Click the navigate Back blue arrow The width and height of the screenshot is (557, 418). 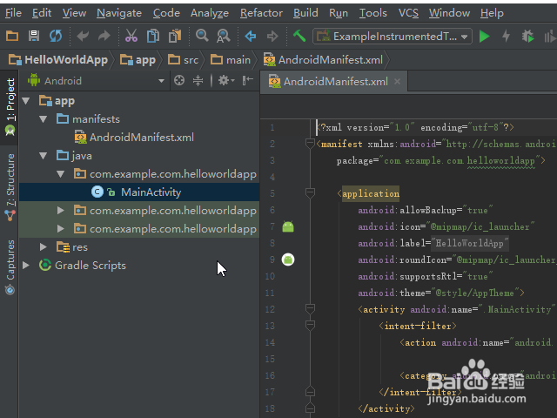pos(251,36)
